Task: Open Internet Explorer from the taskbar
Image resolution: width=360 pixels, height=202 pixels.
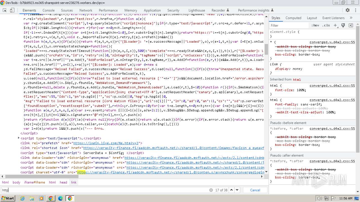Action: tap(23, 198)
